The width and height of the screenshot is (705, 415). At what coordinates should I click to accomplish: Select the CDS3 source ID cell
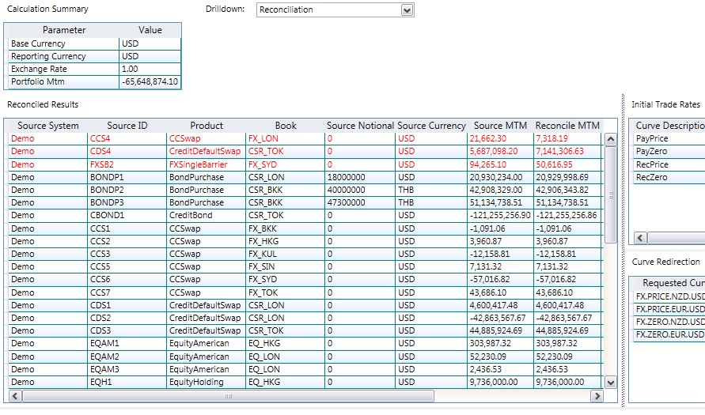127,330
